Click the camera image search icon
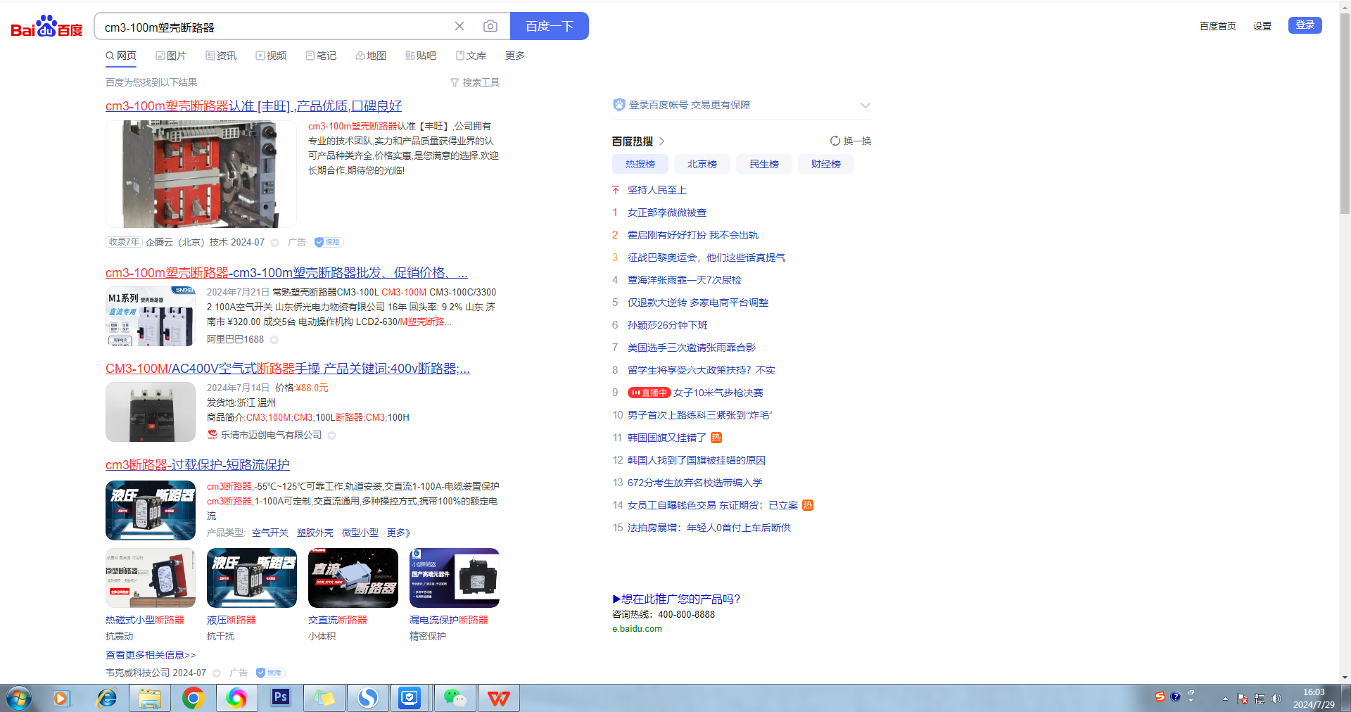Image resolution: width=1351 pixels, height=712 pixels. [490, 26]
